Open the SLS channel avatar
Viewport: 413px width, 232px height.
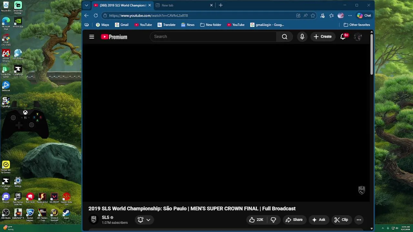coord(94,219)
